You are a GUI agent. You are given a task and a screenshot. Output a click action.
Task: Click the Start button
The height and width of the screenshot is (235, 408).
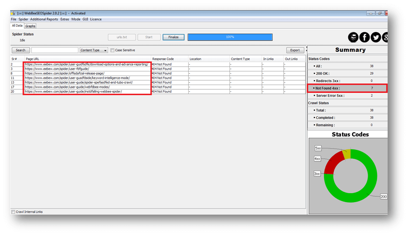pos(149,37)
